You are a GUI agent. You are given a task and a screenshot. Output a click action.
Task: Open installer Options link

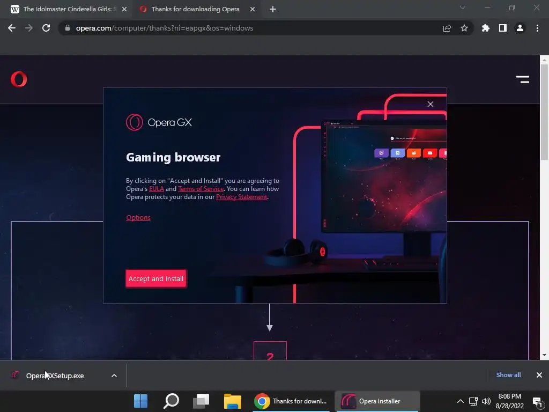click(x=138, y=218)
